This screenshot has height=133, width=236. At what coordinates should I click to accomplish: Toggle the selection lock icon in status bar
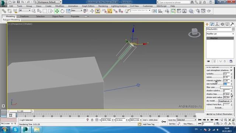click(92, 120)
